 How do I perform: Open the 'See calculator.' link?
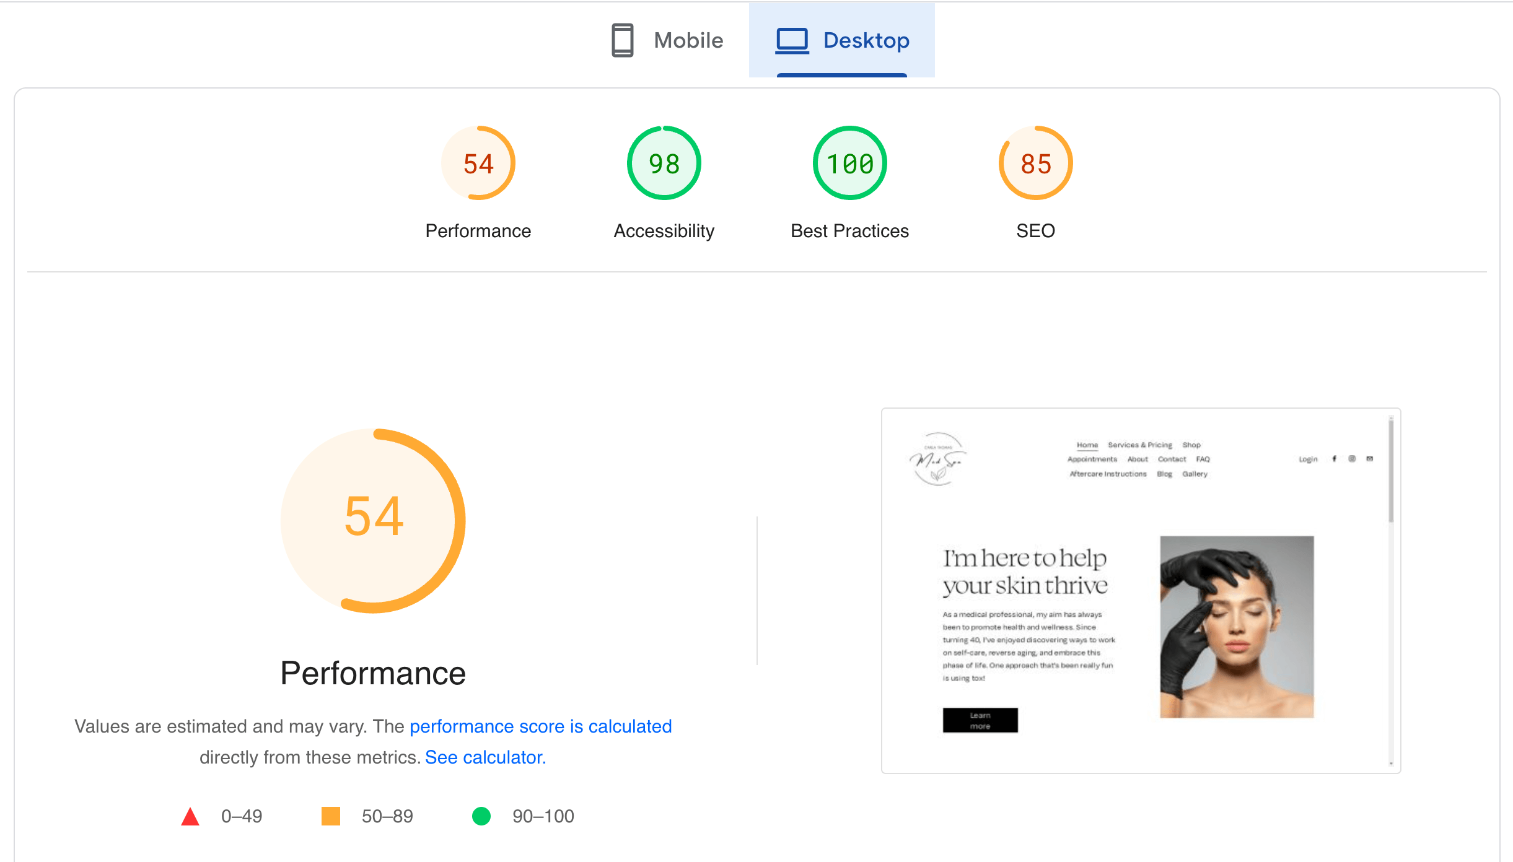tap(486, 757)
